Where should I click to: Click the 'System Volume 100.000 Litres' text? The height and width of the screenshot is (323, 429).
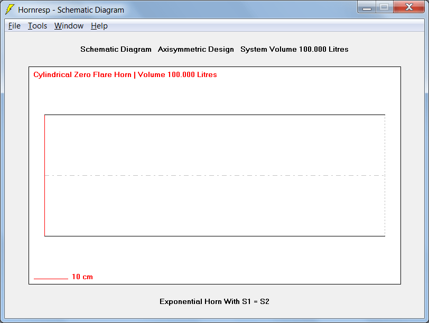[x=294, y=49]
